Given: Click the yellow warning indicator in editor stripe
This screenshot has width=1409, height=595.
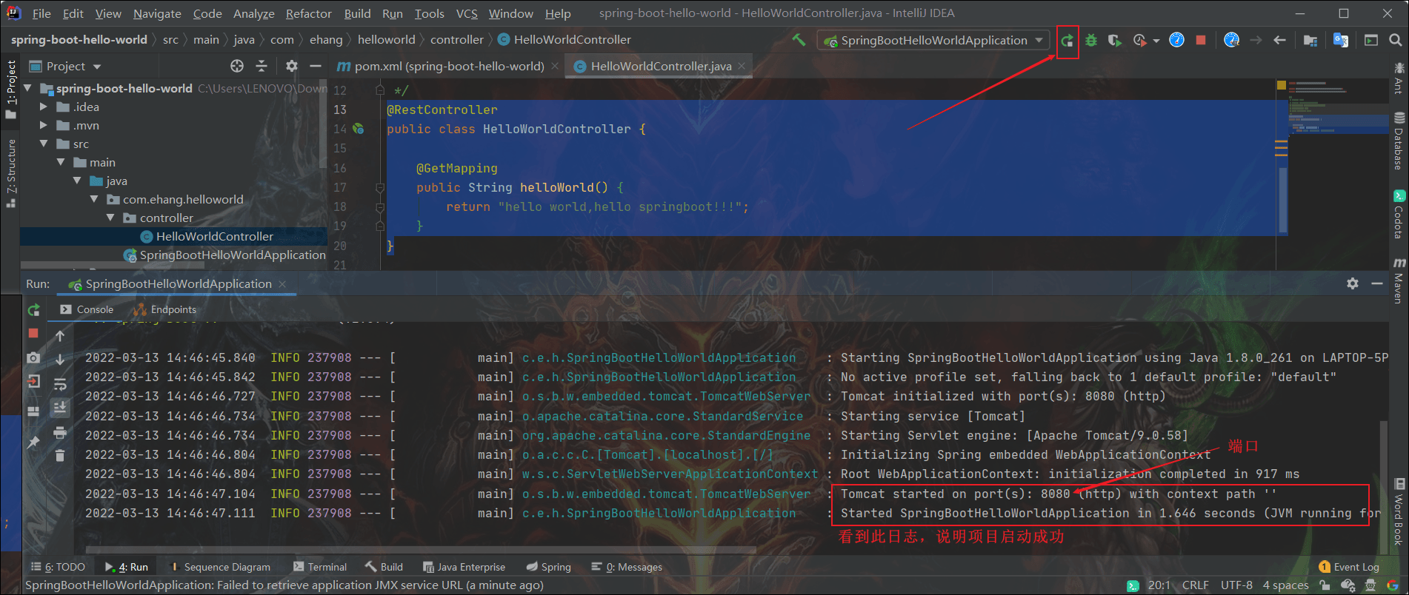Looking at the screenshot, I should (1281, 86).
